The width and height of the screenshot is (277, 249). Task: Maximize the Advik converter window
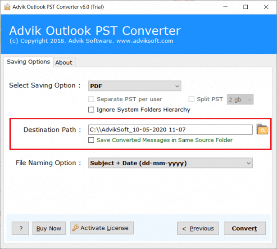tap(245, 7)
